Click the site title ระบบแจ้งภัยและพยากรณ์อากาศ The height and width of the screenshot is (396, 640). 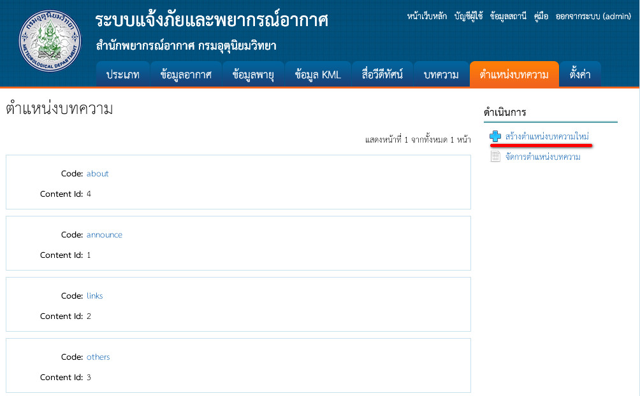click(x=212, y=20)
